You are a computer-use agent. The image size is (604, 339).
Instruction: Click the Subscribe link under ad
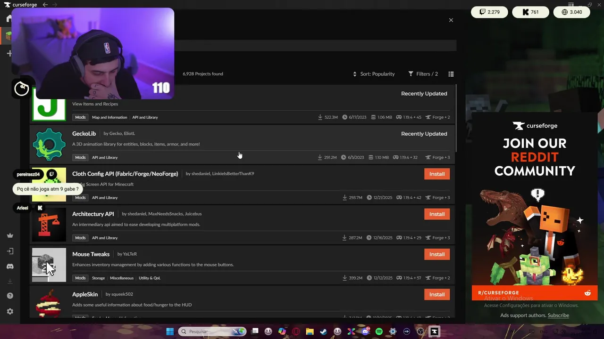[558, 315]
